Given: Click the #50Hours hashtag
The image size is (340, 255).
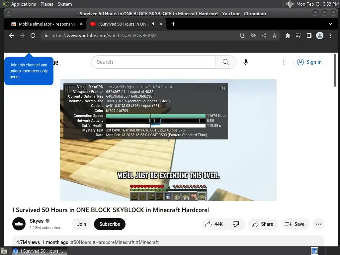Looking at the screenshot, I should [x=81, y=242].
